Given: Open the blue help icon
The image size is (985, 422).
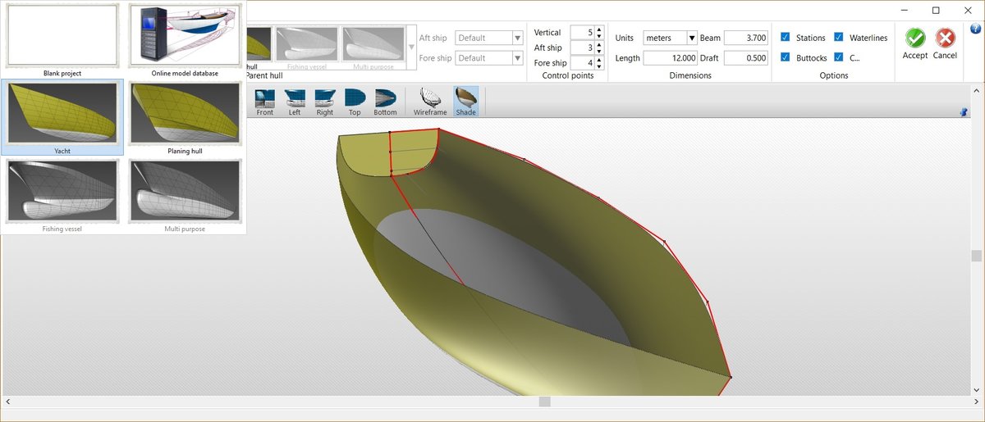Looking at the screenshot, I should (974, 29).
